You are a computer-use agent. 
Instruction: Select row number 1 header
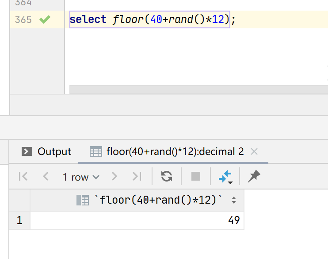click(x=19, y=220)
